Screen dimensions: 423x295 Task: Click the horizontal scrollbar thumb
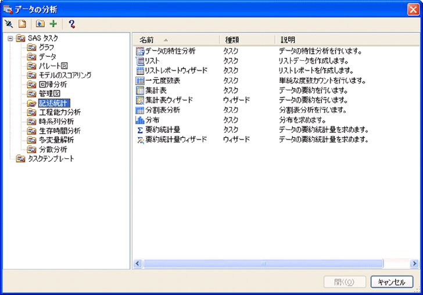pyautogui.click(x=263, y=264)
